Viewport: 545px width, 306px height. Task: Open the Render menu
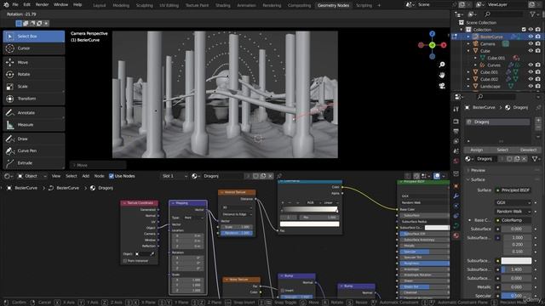point(42,5)
